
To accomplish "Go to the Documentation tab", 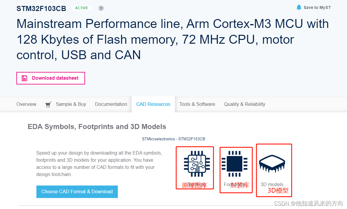I will pos(111,104).
